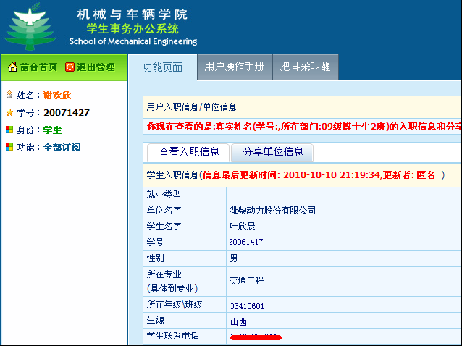Open the 前台首页 home link

click(38, 67)
